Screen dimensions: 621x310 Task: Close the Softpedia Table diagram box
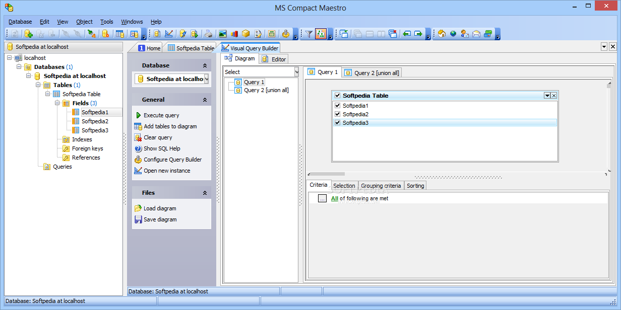click(x=554, y=96)
